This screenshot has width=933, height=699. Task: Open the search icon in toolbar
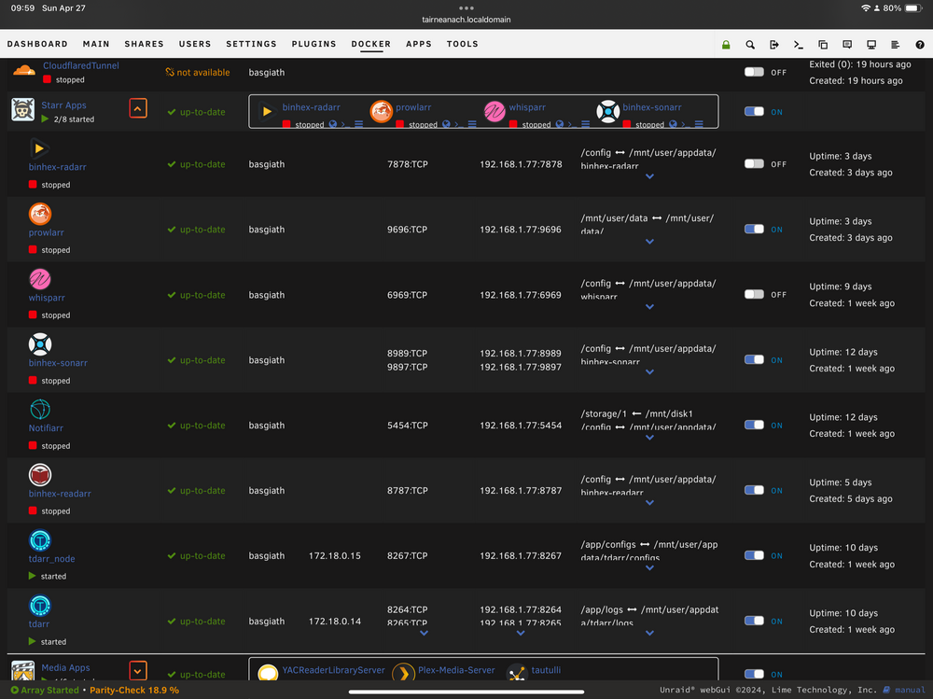(750, 45)
